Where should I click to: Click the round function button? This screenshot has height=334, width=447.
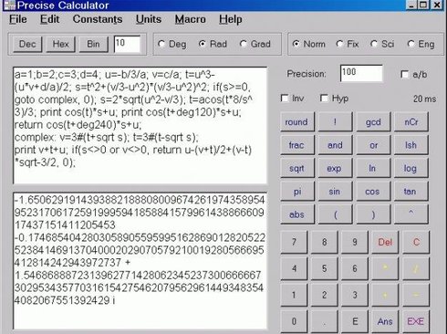pos(297,121)
